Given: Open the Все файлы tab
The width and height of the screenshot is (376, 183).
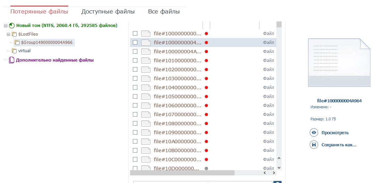Looking at the screenshot, I should tap(164, 12).
